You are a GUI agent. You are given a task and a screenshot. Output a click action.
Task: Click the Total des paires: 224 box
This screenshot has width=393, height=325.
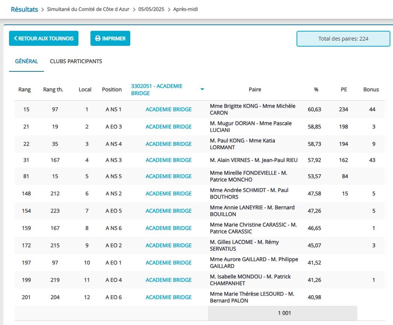343,39
